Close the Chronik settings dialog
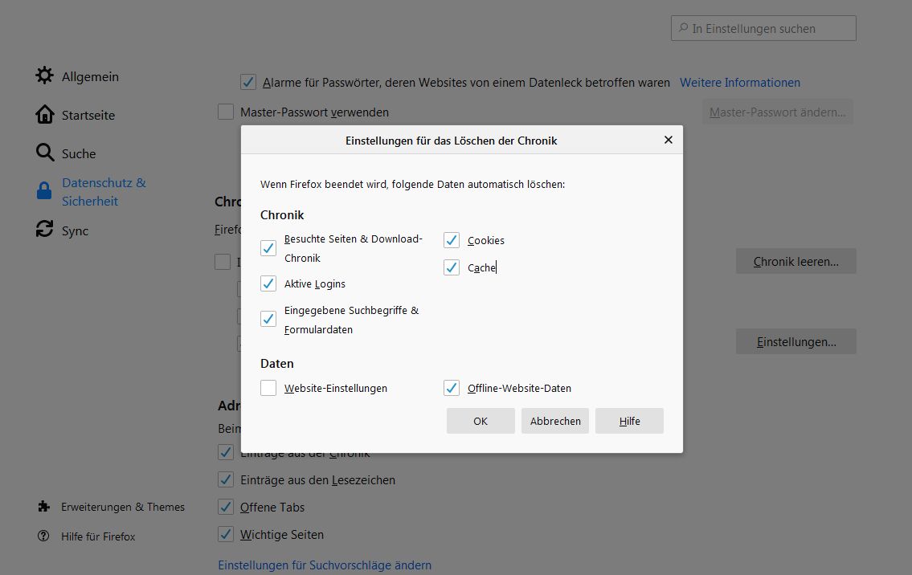Viewport: 912px width, 575px height. (x=668, y=140)
